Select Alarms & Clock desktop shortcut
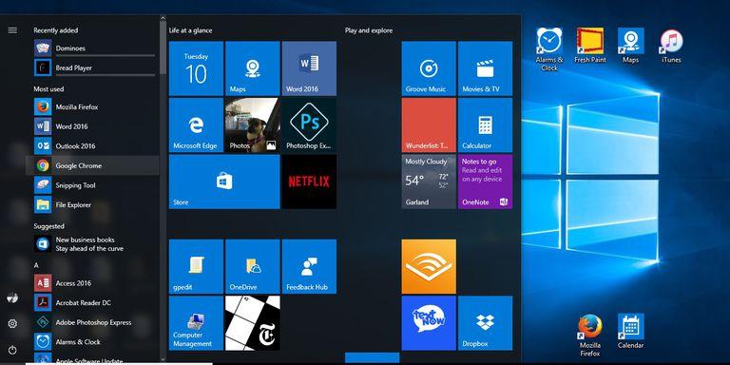Screen dimensions: 730x365 pyautogui.click(x=549, y=48)
